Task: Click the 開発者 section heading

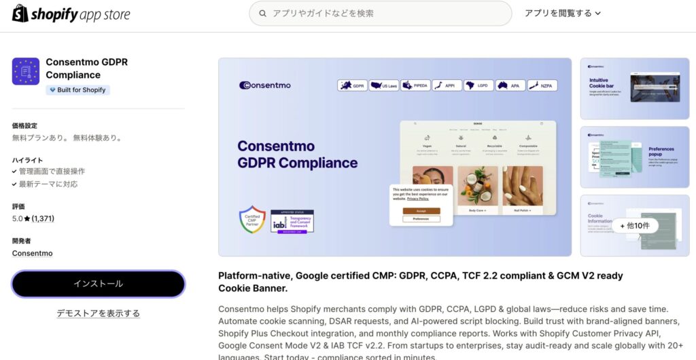Action: pos(22,241)
